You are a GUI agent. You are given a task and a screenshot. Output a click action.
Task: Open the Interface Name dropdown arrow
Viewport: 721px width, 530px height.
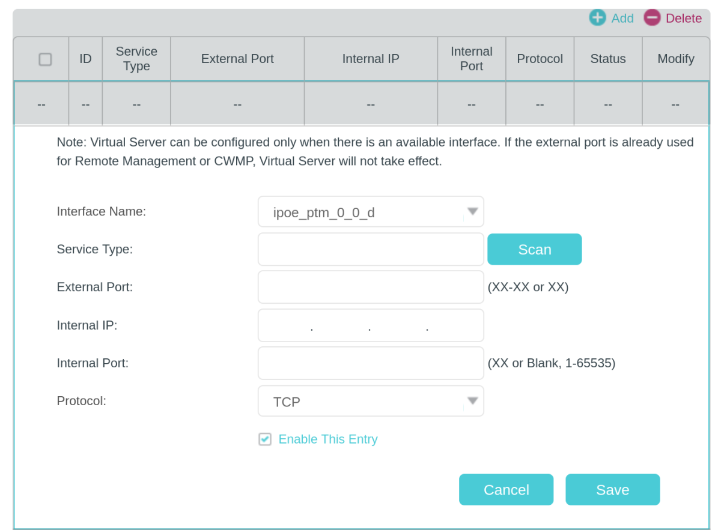coord(473,211)
